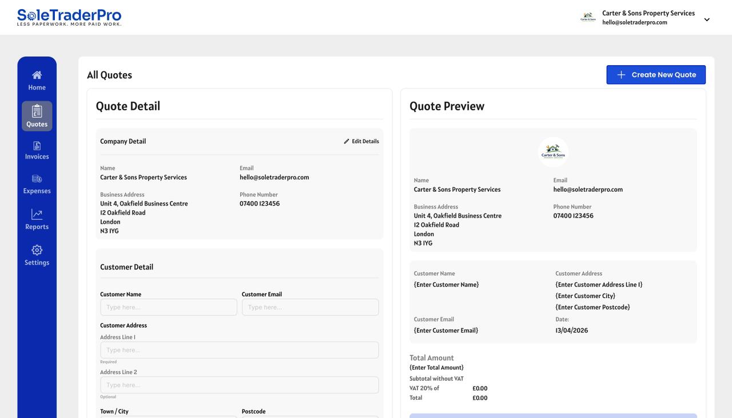
Task: Click the Edit Details link
Action: pos(365,141)
